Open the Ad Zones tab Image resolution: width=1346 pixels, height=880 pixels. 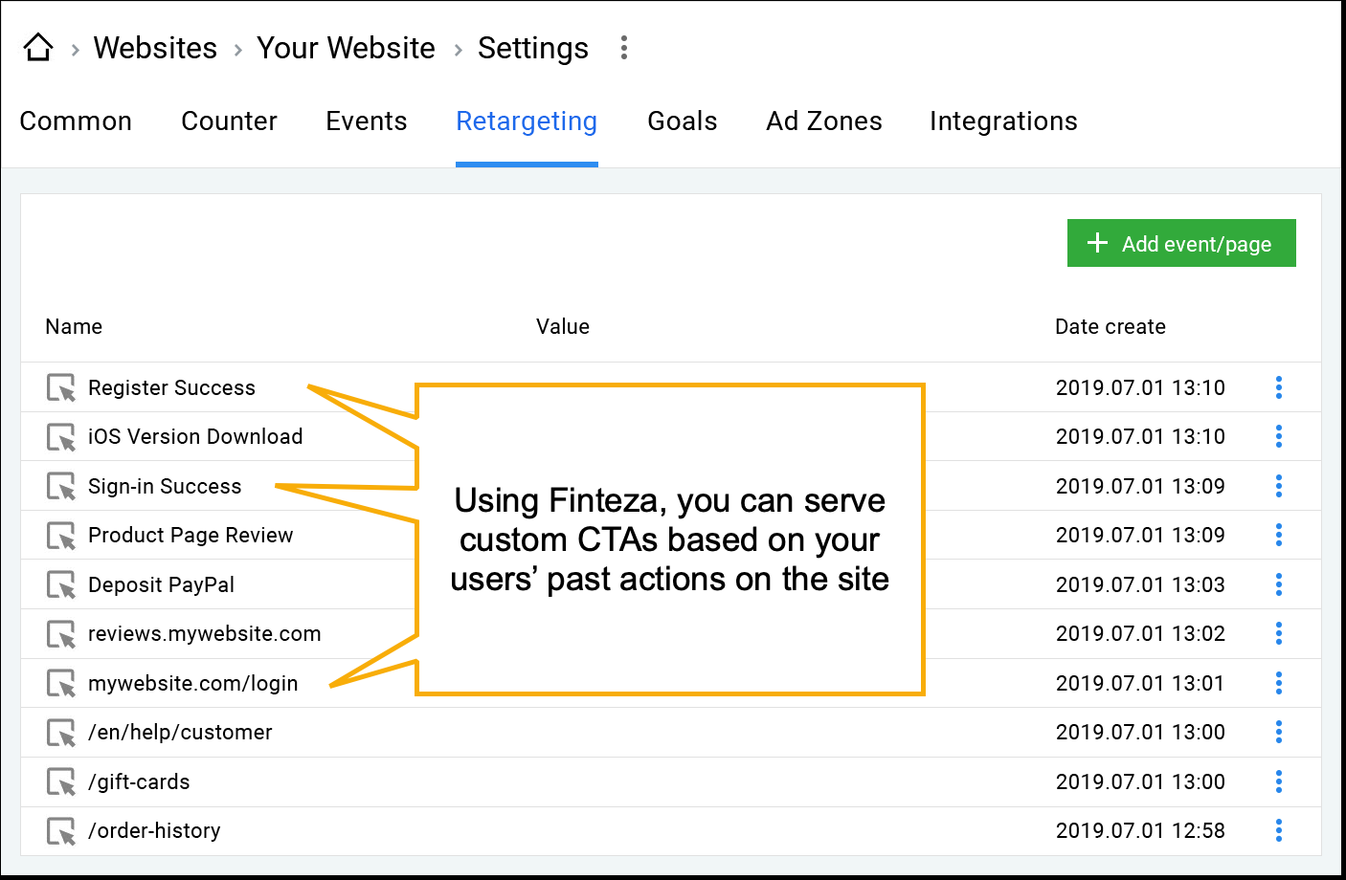823,121
